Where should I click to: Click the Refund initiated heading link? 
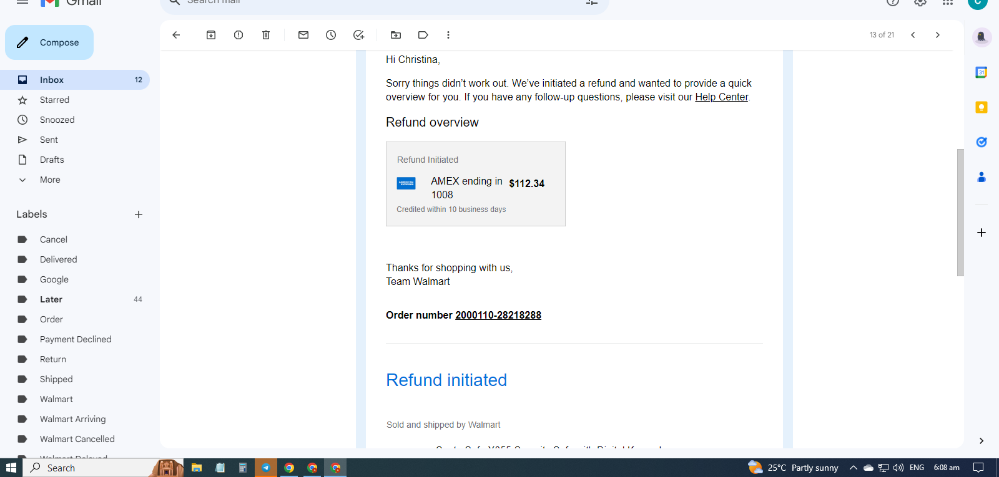click(446, 380)
